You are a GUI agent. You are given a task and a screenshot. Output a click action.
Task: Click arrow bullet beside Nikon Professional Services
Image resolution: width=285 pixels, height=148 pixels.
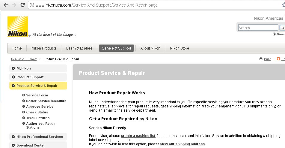tap(13, 137)
